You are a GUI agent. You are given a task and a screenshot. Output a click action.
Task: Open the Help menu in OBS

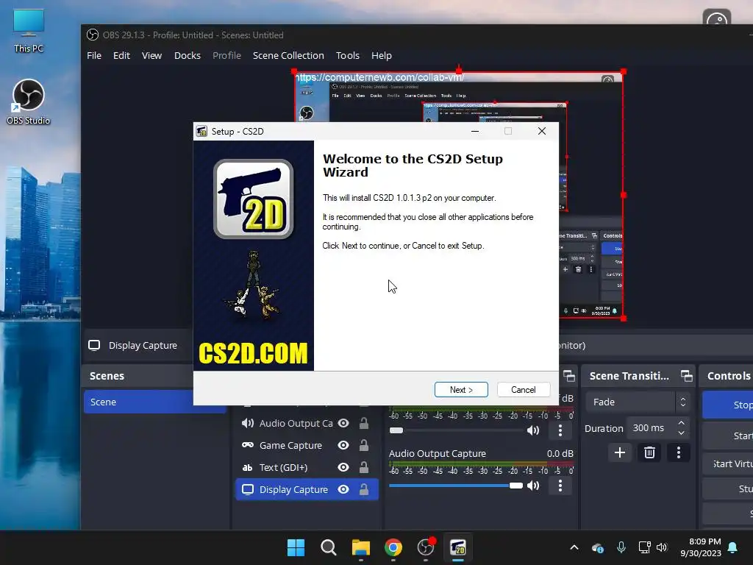click(382, 55)
